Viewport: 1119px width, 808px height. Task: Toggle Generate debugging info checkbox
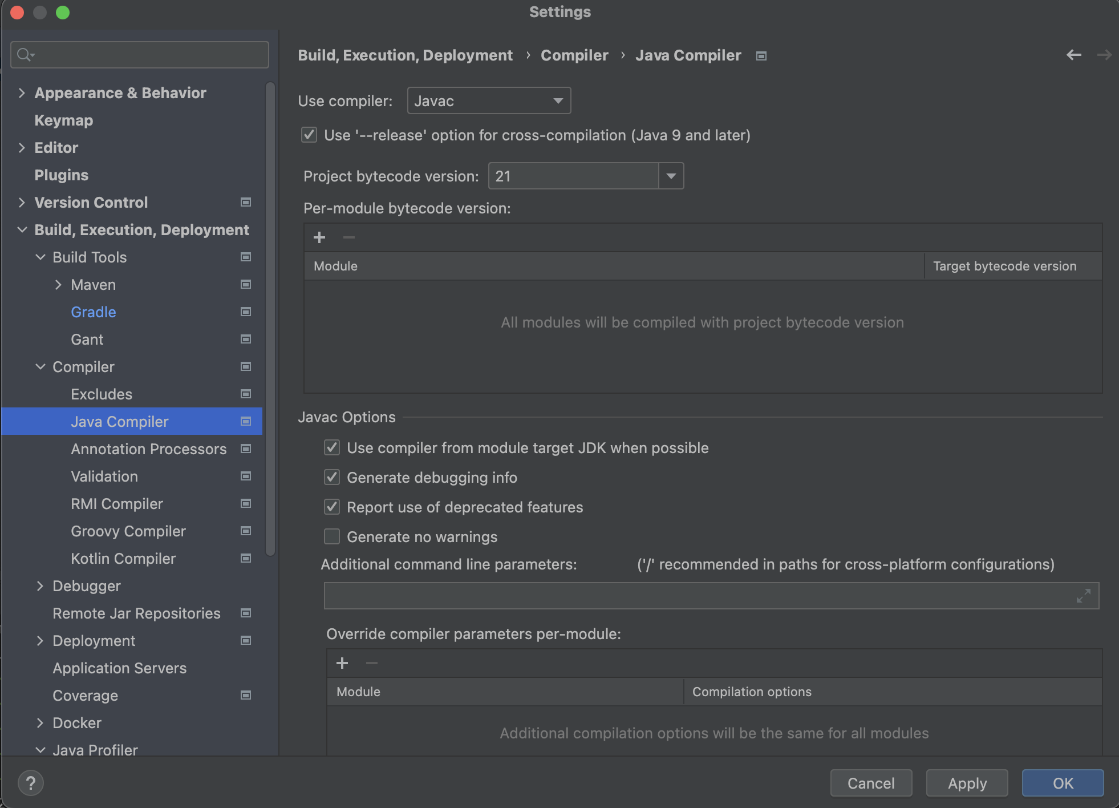(x=332, y=478)
